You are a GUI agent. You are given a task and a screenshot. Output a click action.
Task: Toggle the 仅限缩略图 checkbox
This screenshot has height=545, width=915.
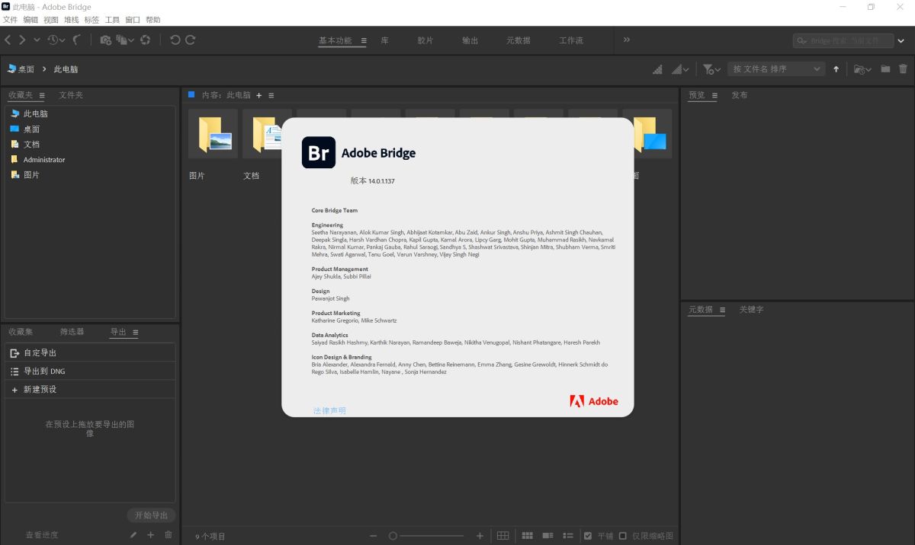[x=623, y=536]
